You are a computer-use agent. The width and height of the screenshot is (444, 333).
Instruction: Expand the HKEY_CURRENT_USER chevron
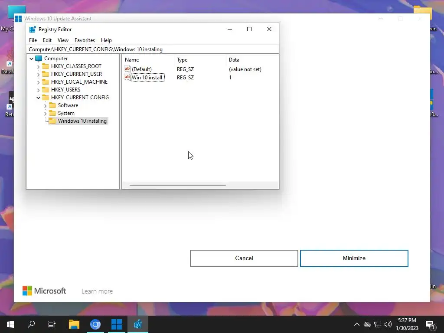[x=38, y=74]
